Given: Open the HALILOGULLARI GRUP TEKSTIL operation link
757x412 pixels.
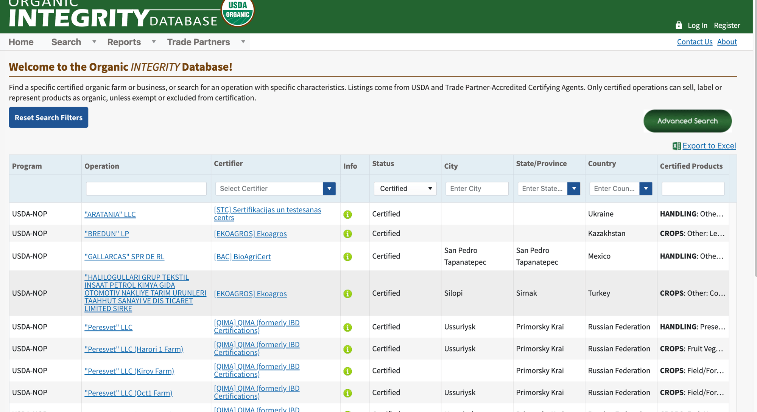Looking at the screenshot, I should (x=145, y=293).
